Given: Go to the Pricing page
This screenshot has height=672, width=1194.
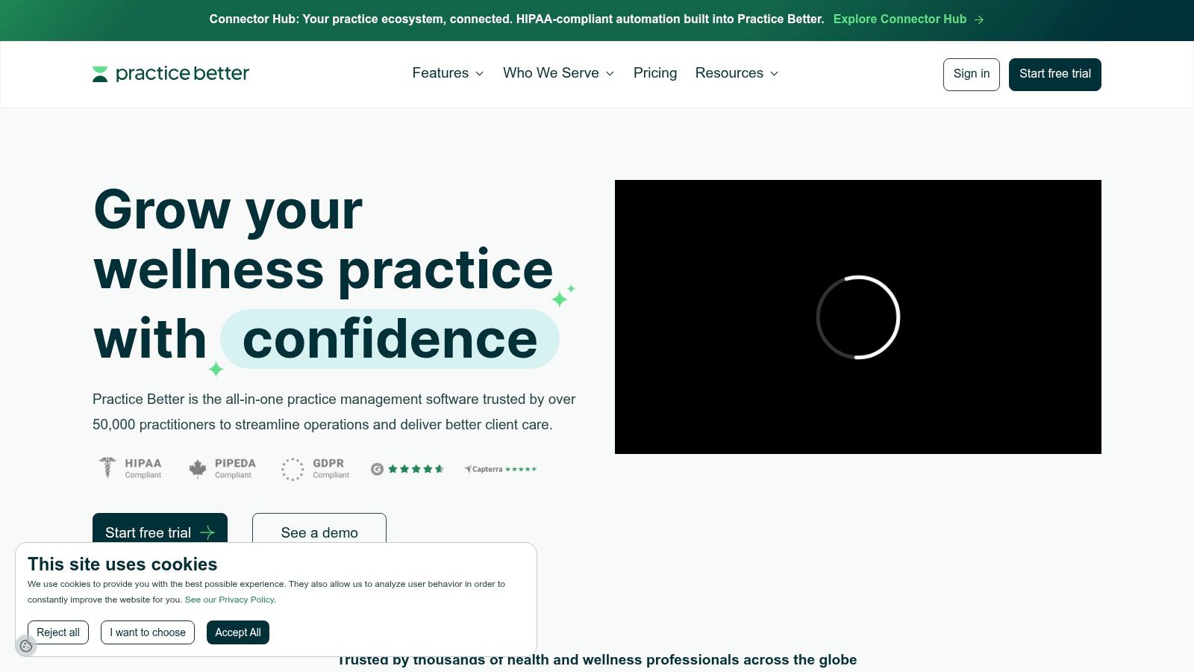Looking at the screenshot, I should pos(655,73).
